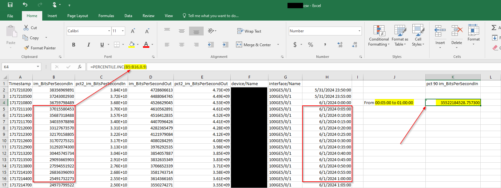
Task: Click the Increase Decimal icon
Action: 340,45
